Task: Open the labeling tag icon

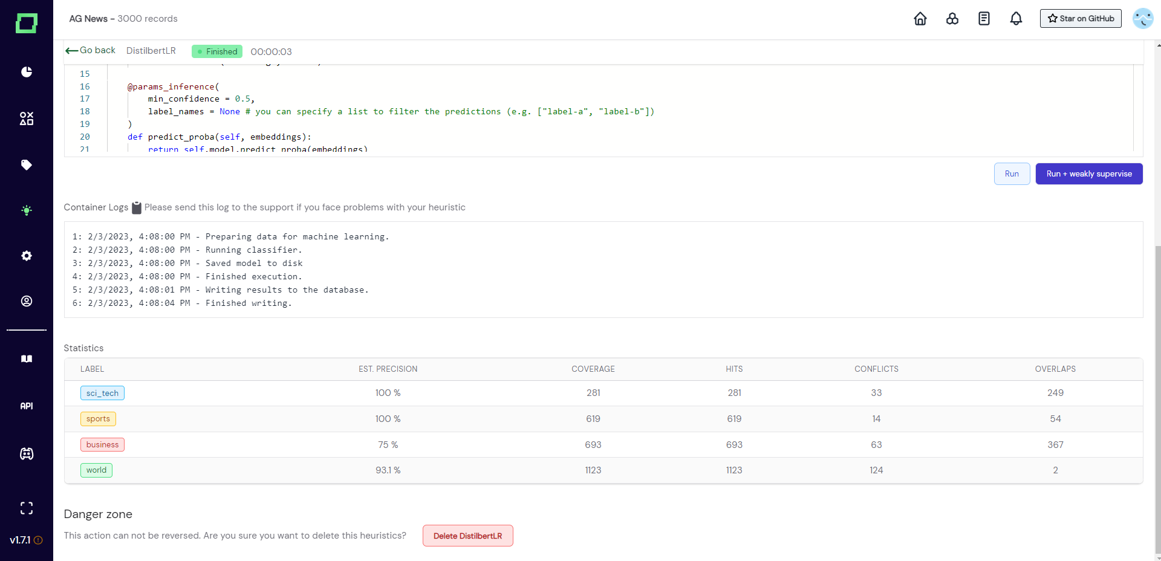Action: pyautogui.click(x=27, y=165)
